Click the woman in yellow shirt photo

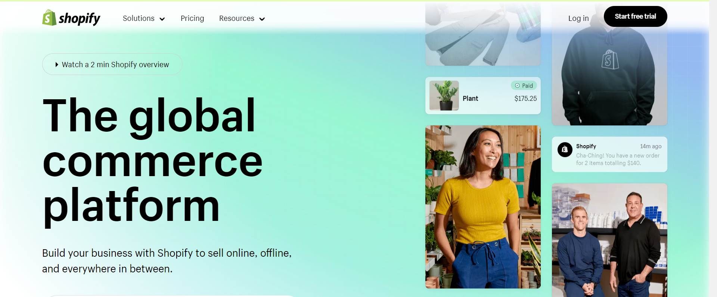(x=483, y=207)
